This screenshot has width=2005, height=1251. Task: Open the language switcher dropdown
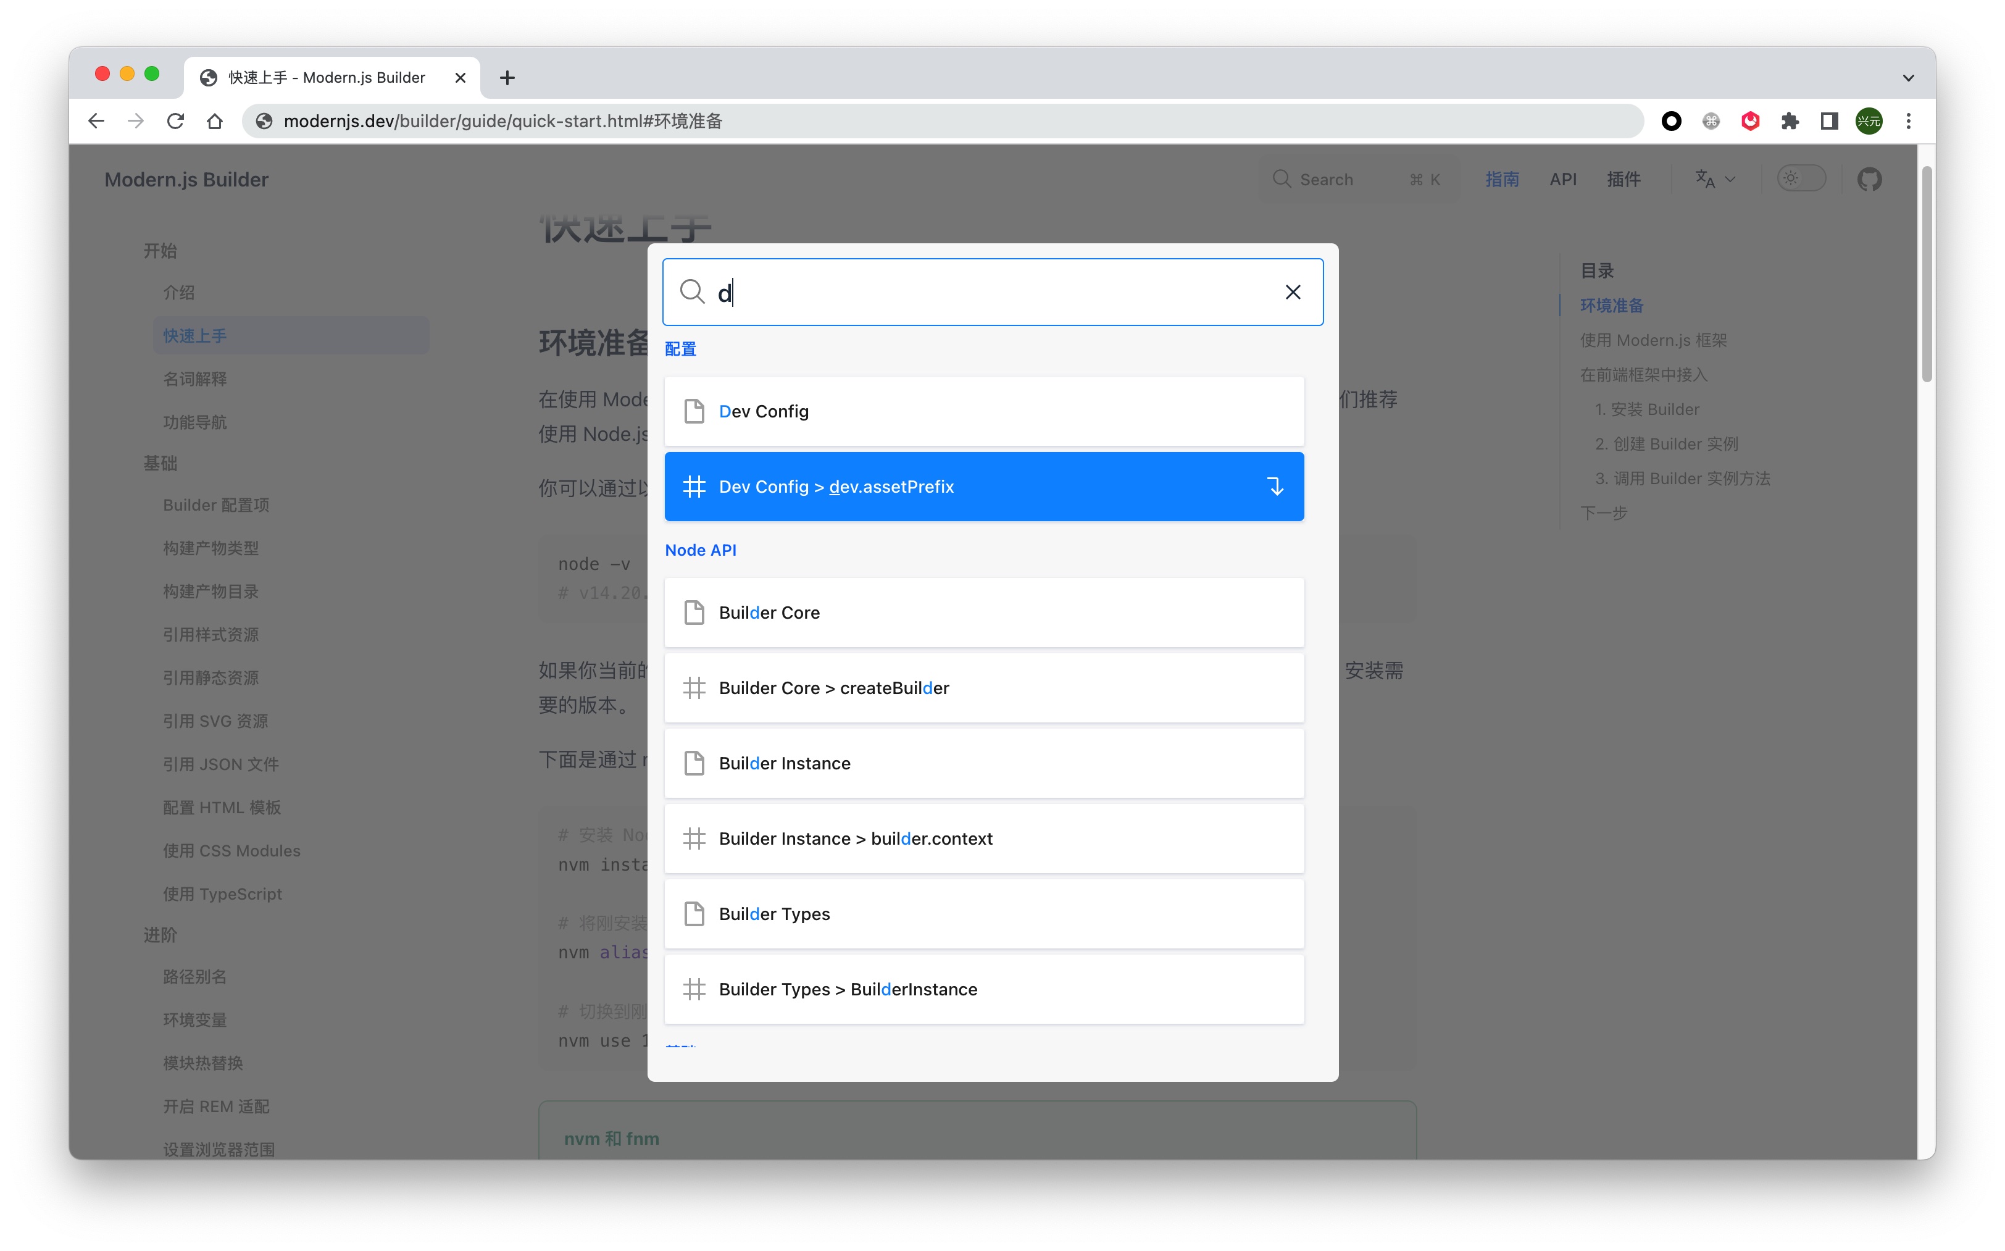pos(1715,180)
